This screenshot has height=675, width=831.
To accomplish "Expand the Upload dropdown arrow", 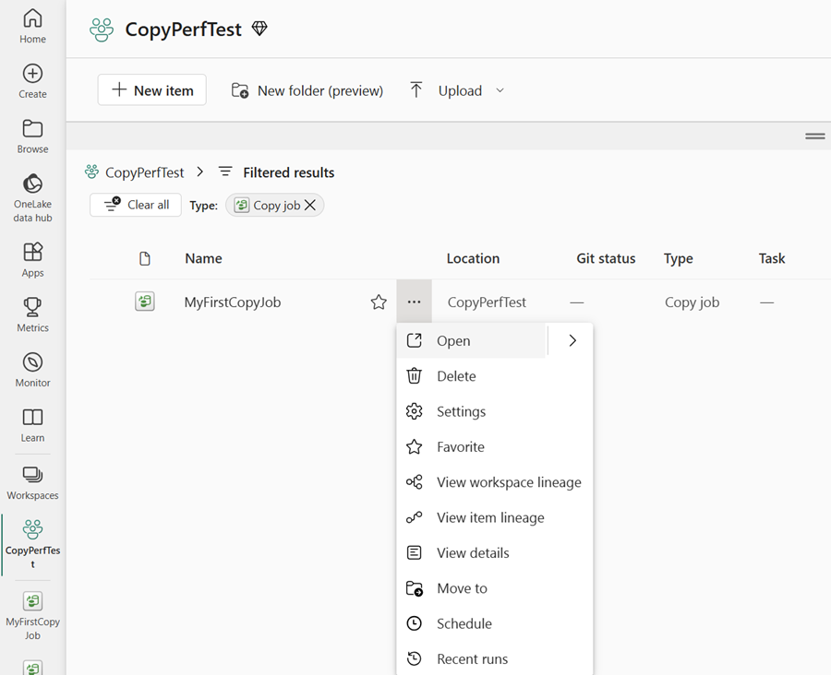I will (x=500, y=90).
